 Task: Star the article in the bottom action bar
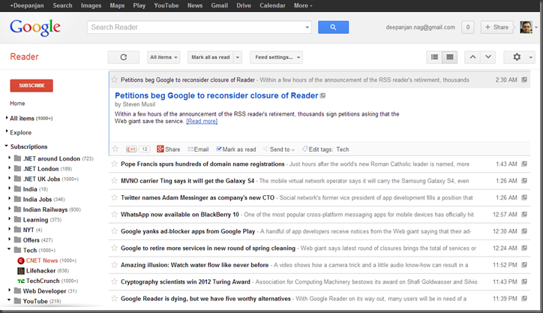115,149
